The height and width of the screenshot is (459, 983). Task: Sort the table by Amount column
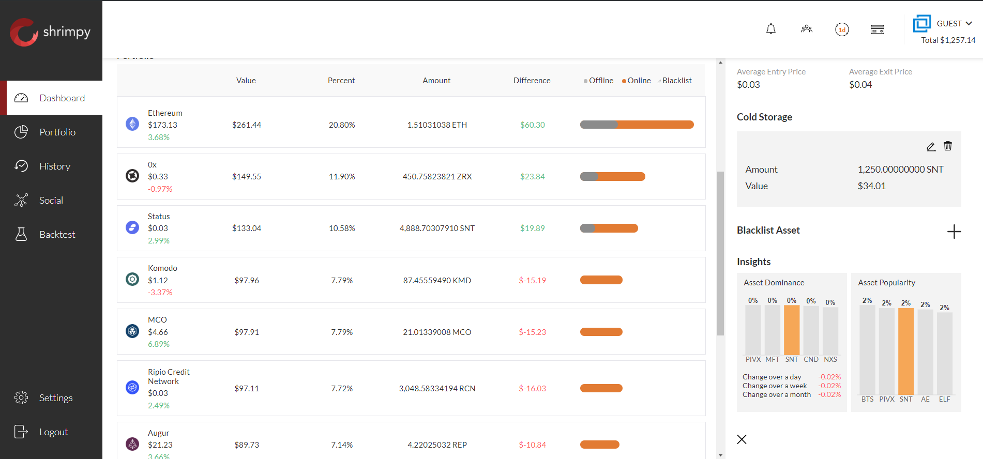436,81
